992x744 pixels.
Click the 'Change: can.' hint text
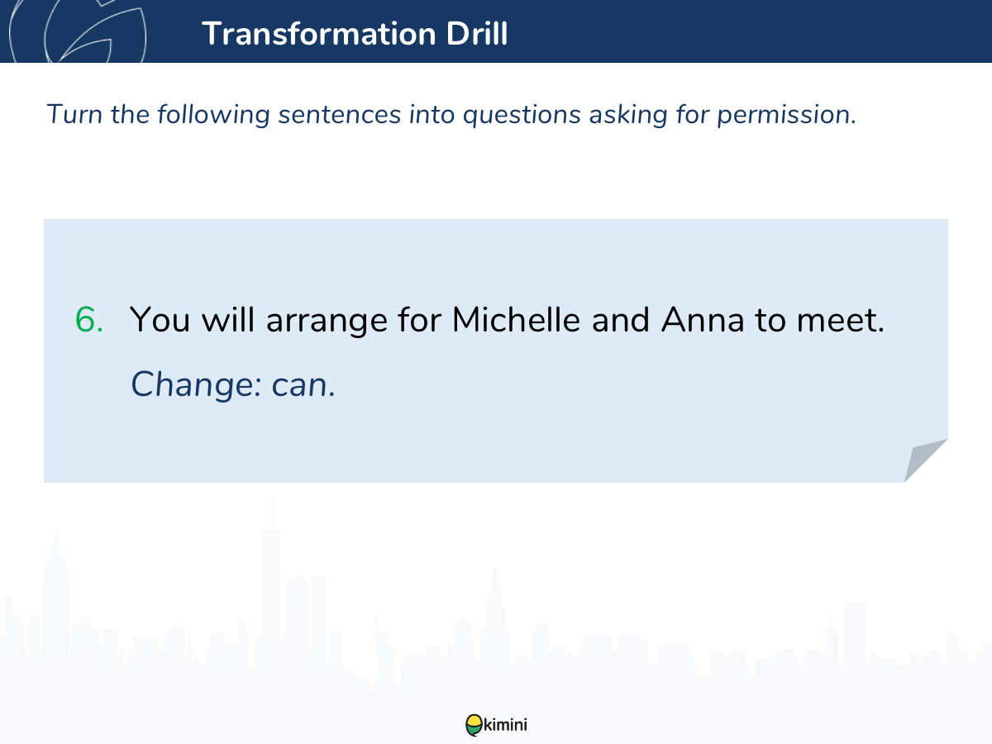click(x=233, y=384)
